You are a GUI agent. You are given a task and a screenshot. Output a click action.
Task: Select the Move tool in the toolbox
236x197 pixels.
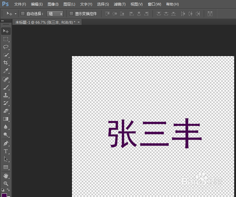6,31
